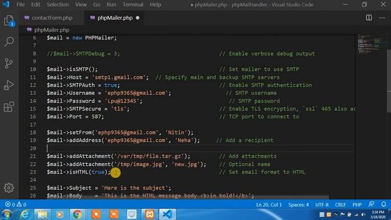
Task: Click the commented SMTPDebug line
Action: (83, 54)
